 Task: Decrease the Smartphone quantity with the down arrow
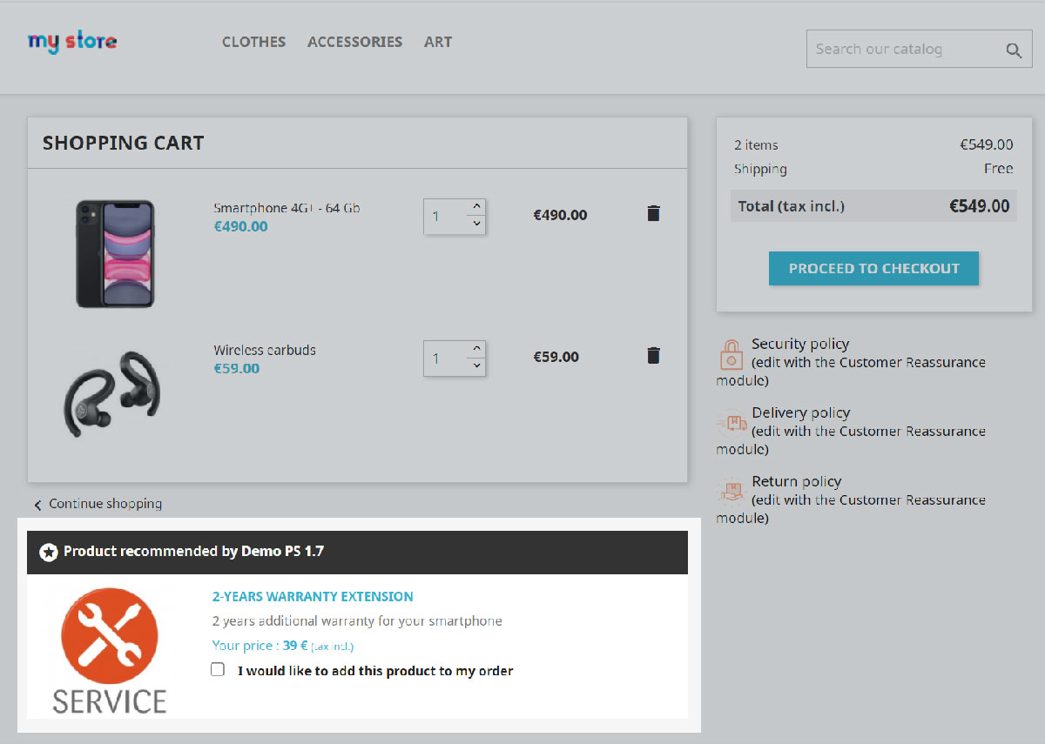pyautogui.click(x=475, y=224)
